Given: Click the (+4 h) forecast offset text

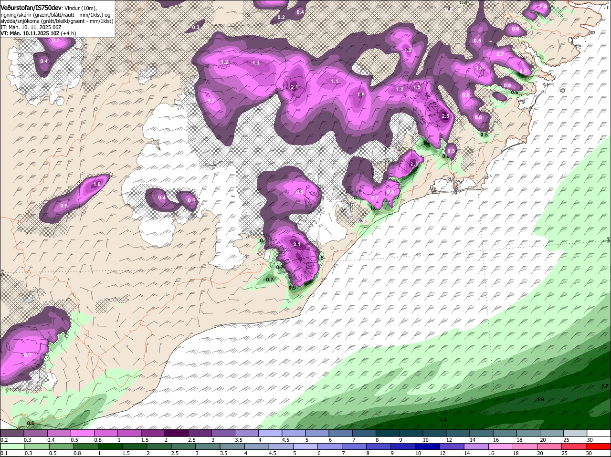Looking at the screenshot, I should point(68,33).
